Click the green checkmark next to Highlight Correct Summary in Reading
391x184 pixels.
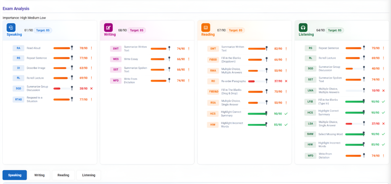click(286, 113)
